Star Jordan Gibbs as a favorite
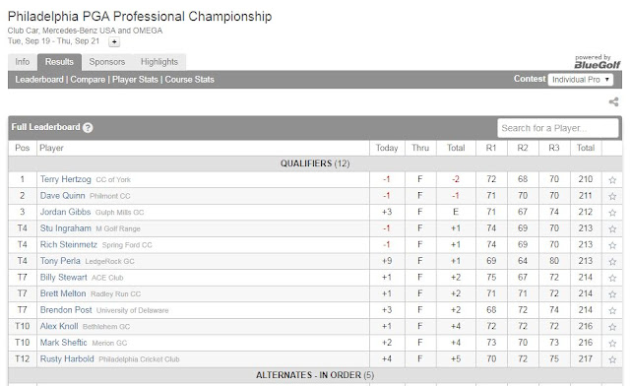Viewport: 630px width, 386px height. 612,213
